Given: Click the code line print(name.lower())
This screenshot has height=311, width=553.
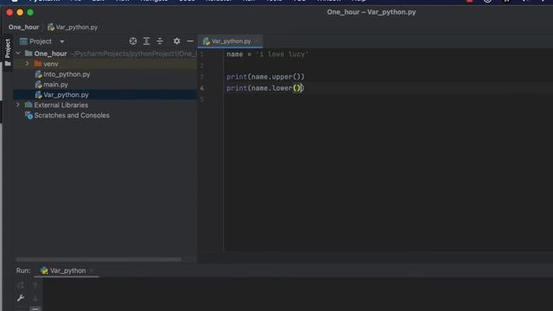Looking at the screenshot, I should pyautogui.click(x=265, y=88).
